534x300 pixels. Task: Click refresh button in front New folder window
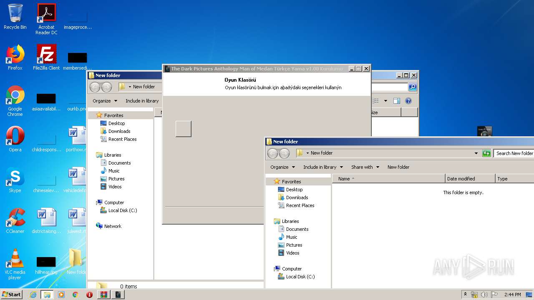pyautogui.click(x=486, y=153)
